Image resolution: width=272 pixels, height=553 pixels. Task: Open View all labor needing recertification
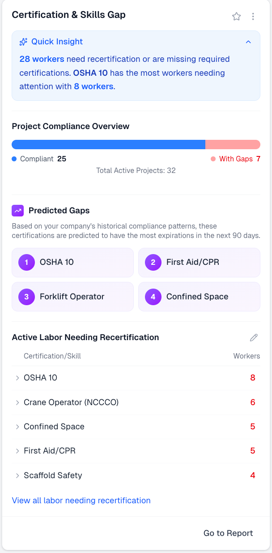81,501
